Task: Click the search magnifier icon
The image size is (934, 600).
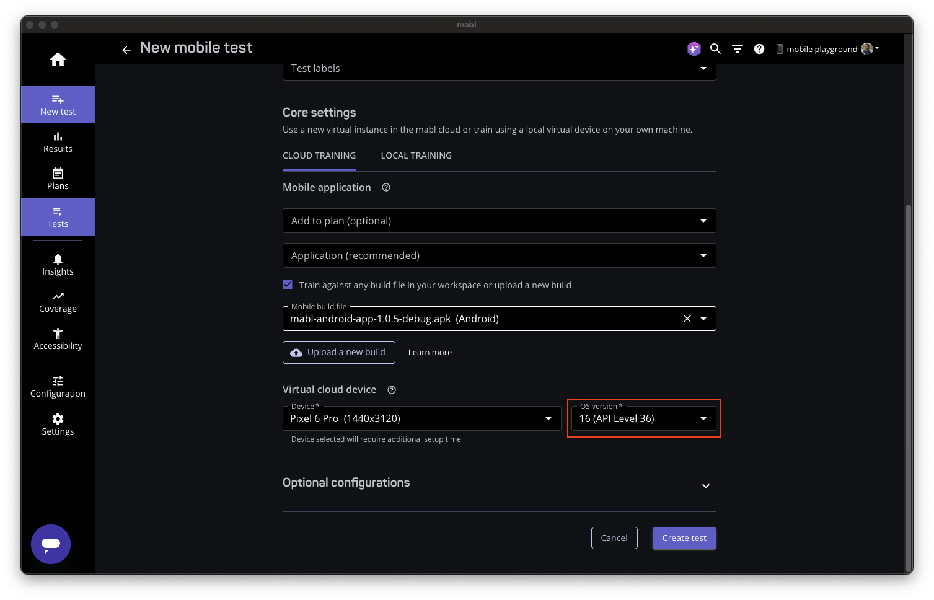Action: click(x=715, y=49)
